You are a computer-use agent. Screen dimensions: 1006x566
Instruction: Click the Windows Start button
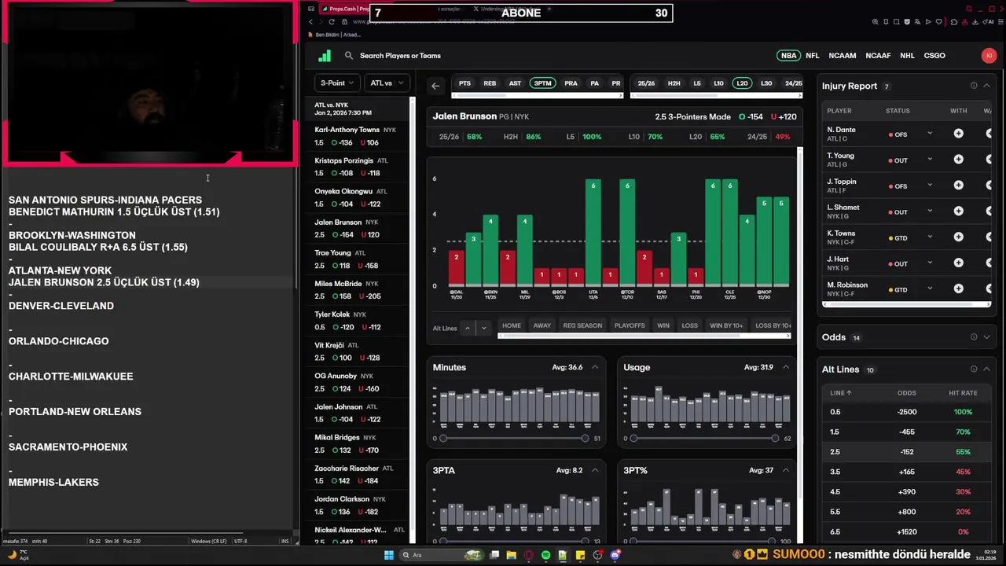point(388,555)
